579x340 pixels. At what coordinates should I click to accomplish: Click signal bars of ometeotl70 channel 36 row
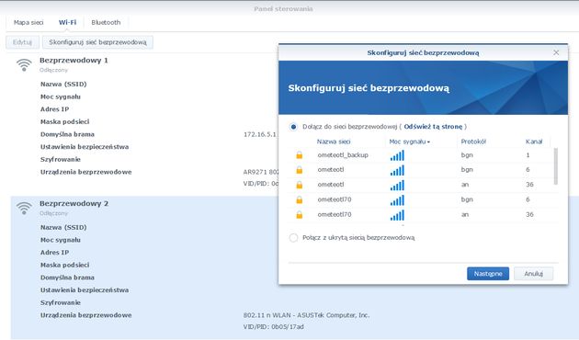pos(397,215)
